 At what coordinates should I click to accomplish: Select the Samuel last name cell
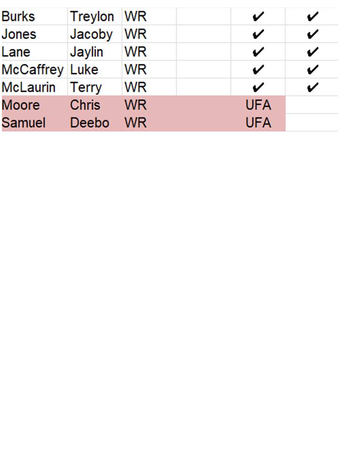point(24,123)
